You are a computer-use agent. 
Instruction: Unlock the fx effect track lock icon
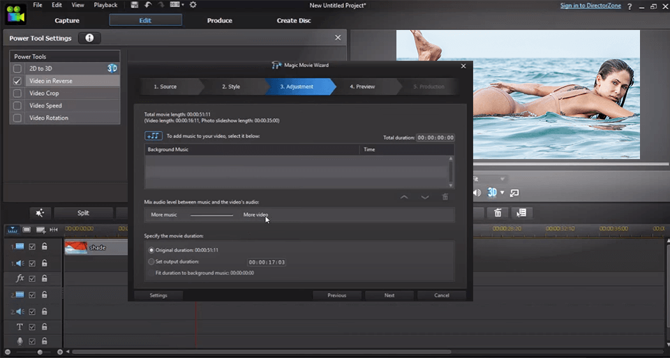pos(44,278)
